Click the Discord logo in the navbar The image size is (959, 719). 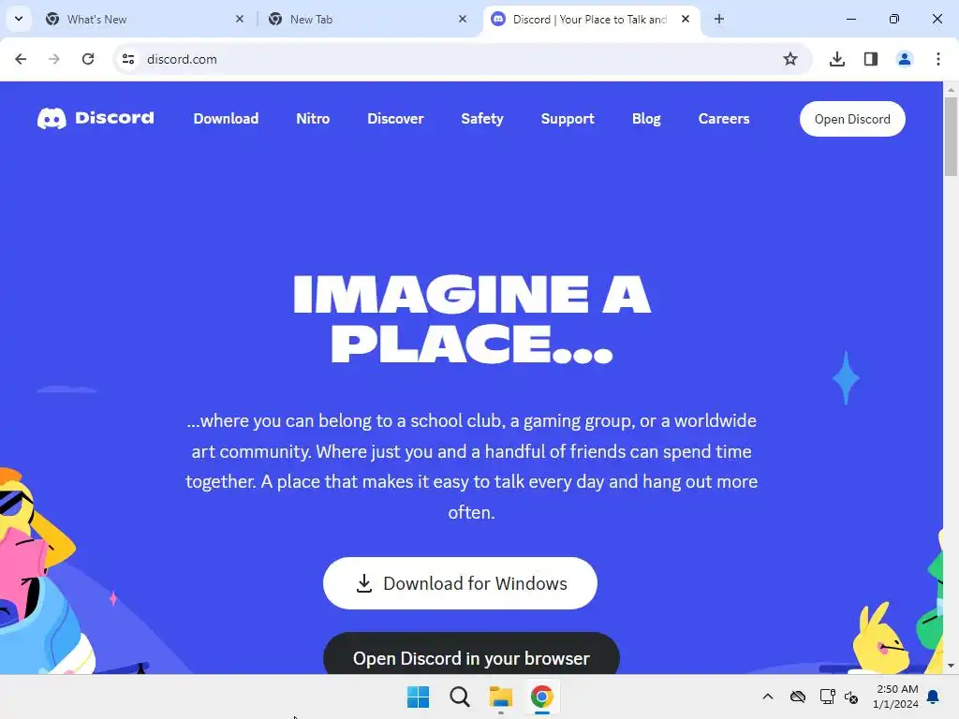click(x=96, y=118)
